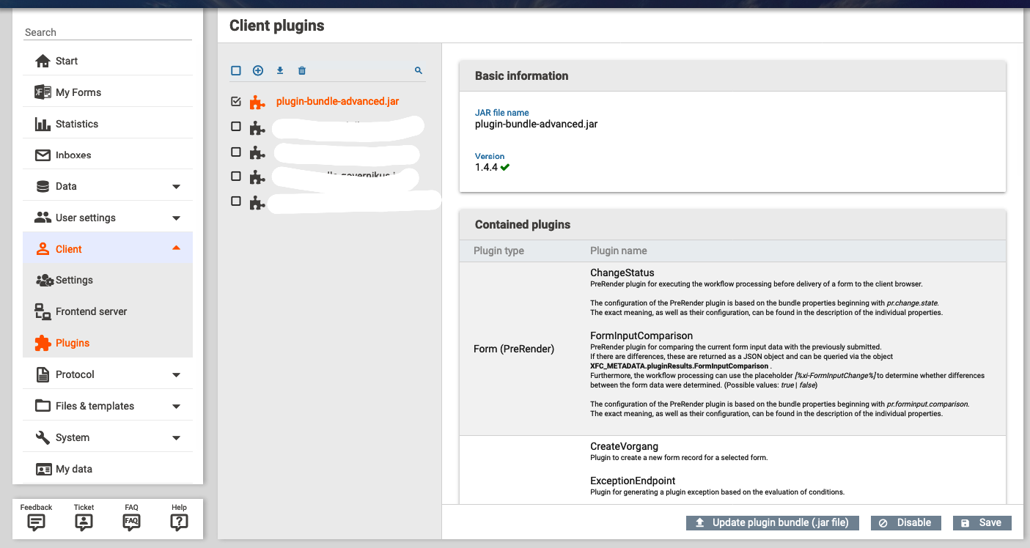Open the Frontend server page
Screen dimensions: 1030x548
pos(91,311)
